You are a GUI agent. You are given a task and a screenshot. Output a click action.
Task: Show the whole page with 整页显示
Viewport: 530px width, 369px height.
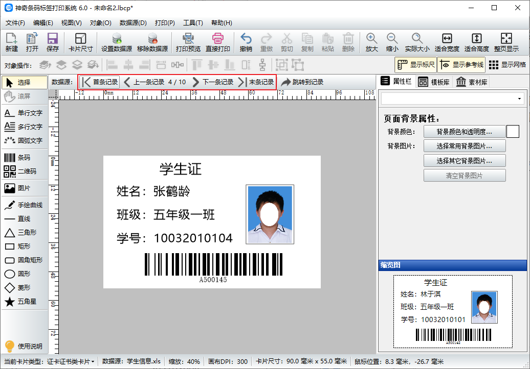pyautogui.click(x=506, y=42)
